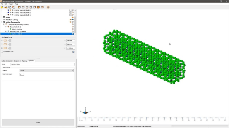Click the right arrow of the Z clip slider
This screenshot has height=128, width=229.
tap(65, 48)
